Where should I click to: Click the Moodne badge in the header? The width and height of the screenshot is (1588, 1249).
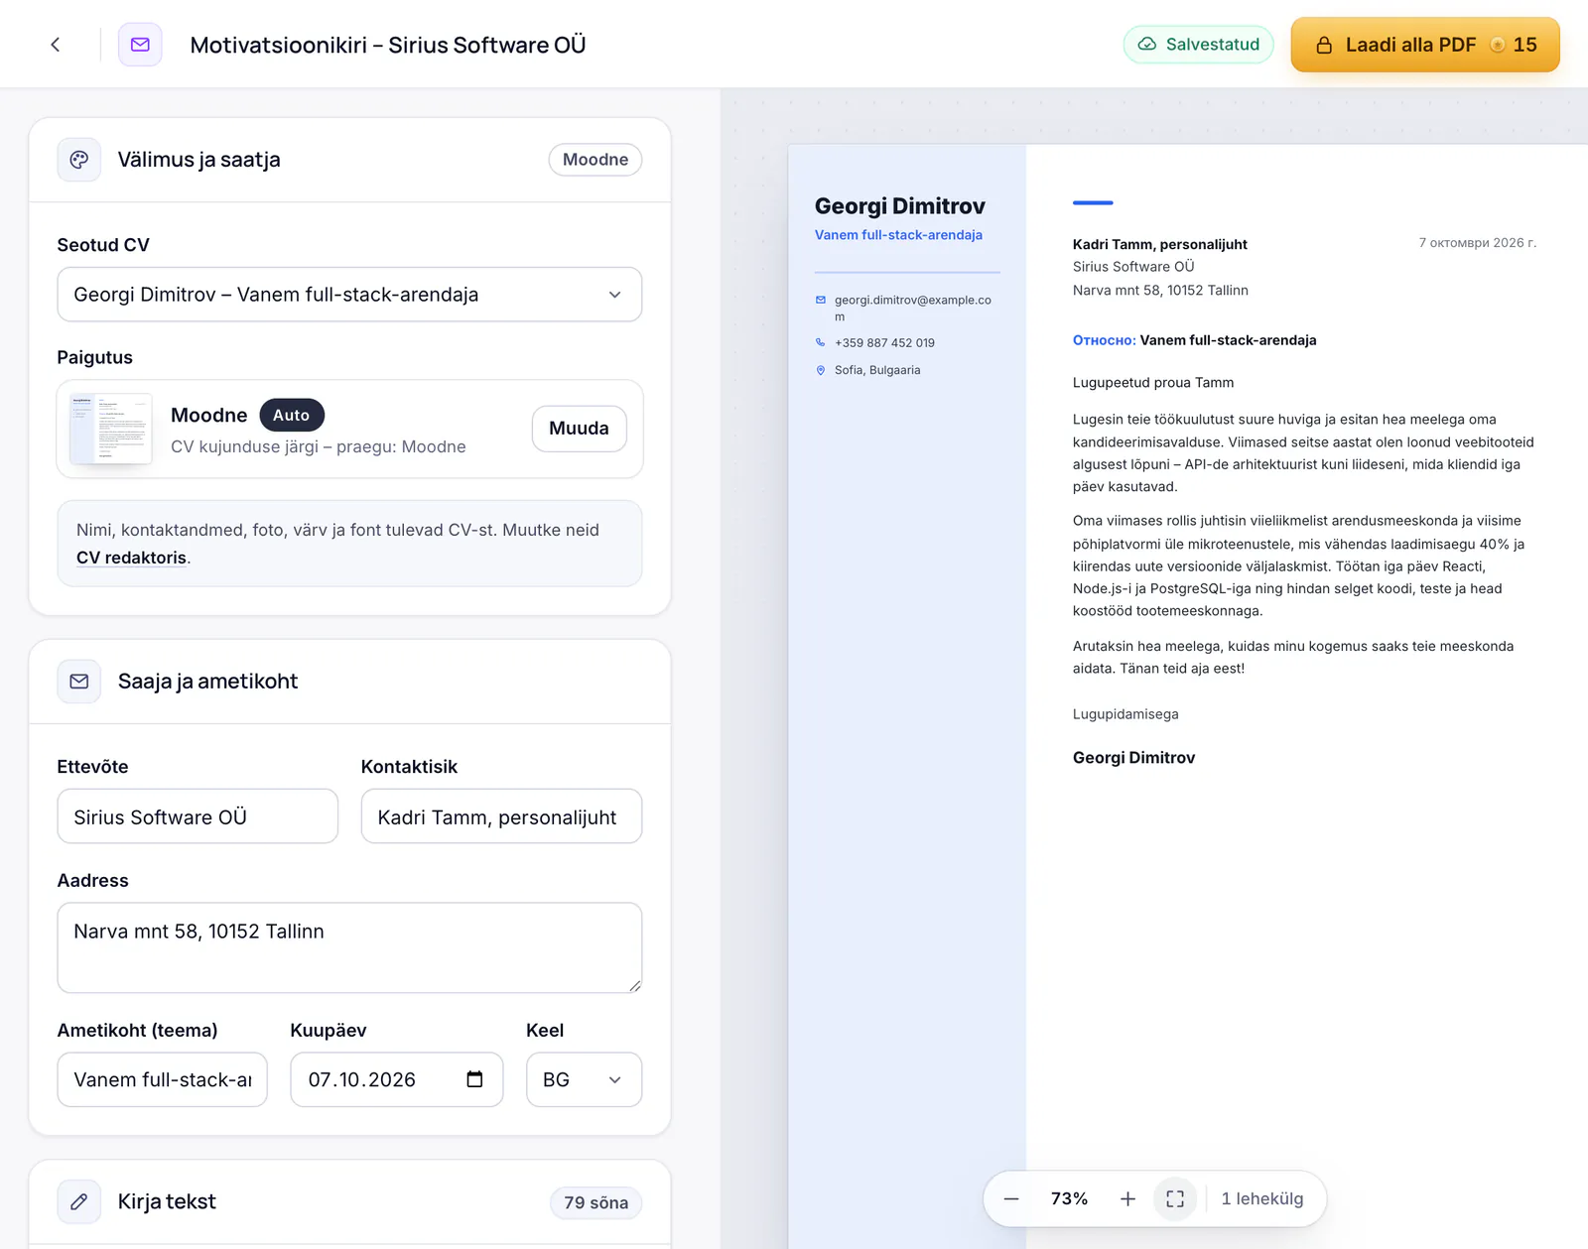coord(595,160)
